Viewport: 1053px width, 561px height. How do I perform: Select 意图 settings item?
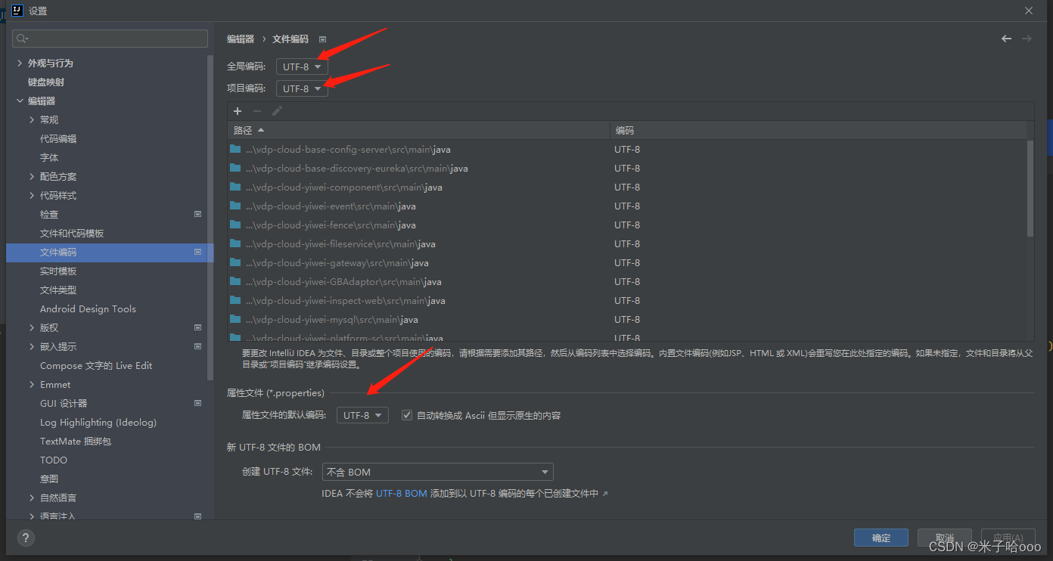(49, 479)
